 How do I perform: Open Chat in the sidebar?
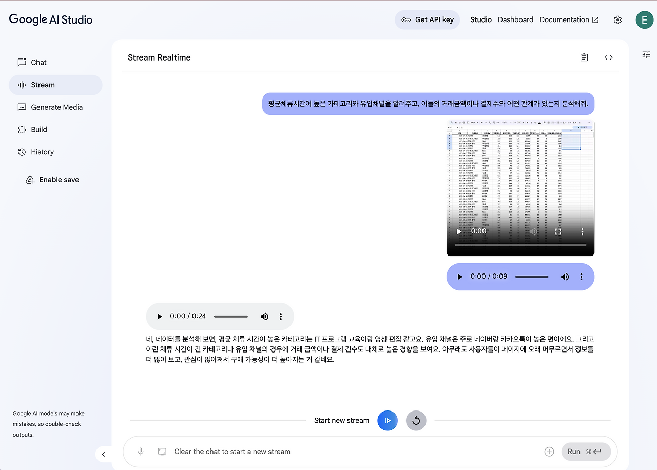[x=55, y=63]
